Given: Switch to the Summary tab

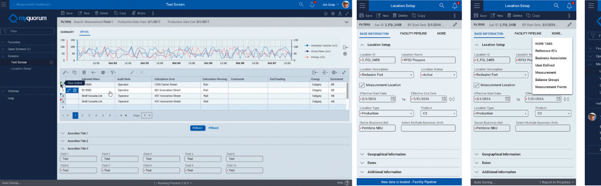Looking at the screenshot, I should [x=67, y=32].
